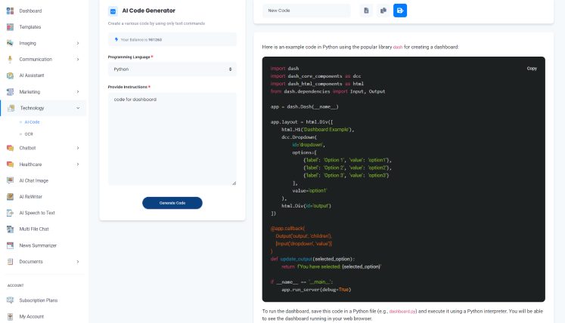Click the copy duplicate icon near New Code
This screenshot has height=323, width=565.
click(x=383, y=11)
